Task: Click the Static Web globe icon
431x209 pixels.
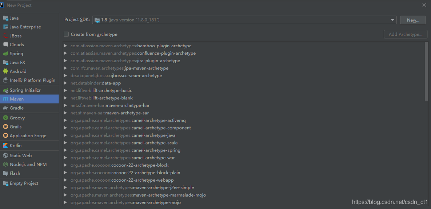Action: (x=5, y=155)
